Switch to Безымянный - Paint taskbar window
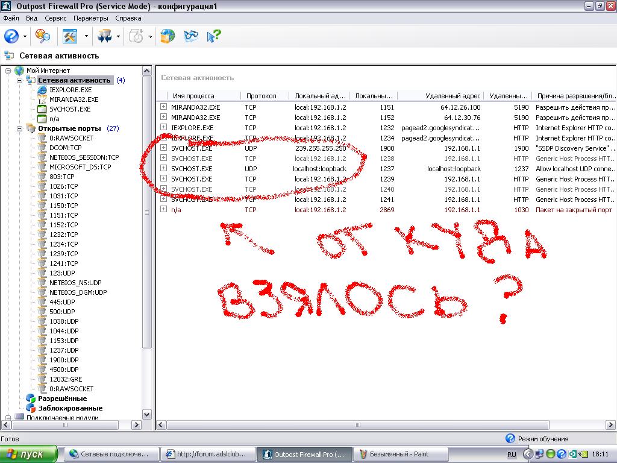The width and height of the screenshot is (617, 463). (x=400, y=454)
